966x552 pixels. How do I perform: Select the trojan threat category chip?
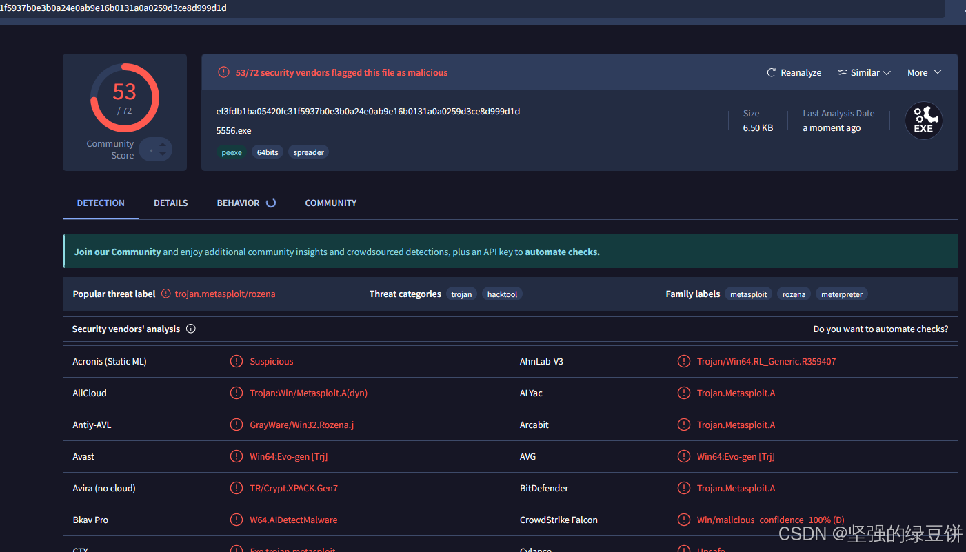[x=461, y=294]
